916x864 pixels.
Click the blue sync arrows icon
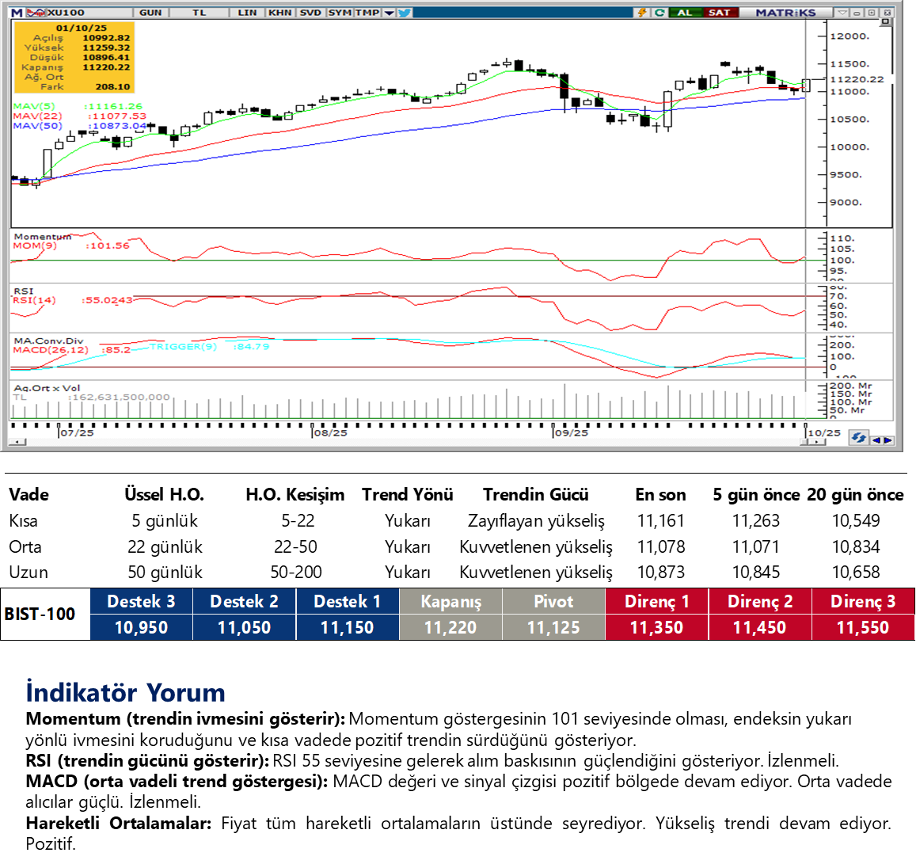(x=858, y=438)
